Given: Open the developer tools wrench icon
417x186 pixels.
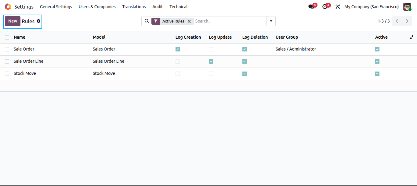Looking at the screenshot, I should [338, 7].
